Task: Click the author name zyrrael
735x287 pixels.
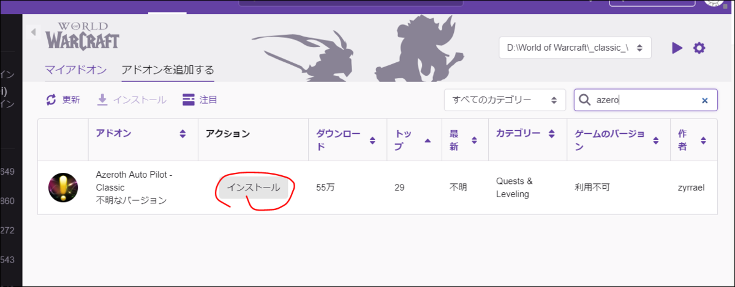Action: point(691,187)
